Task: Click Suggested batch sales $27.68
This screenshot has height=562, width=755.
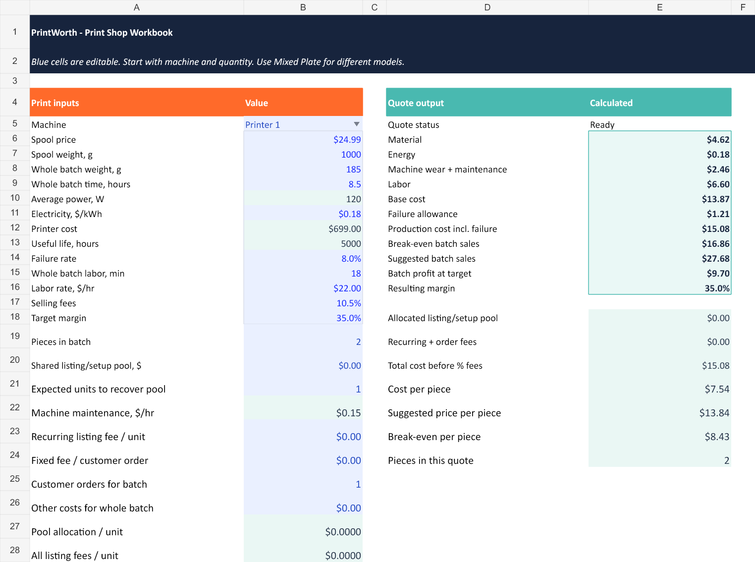Action: 660,258
